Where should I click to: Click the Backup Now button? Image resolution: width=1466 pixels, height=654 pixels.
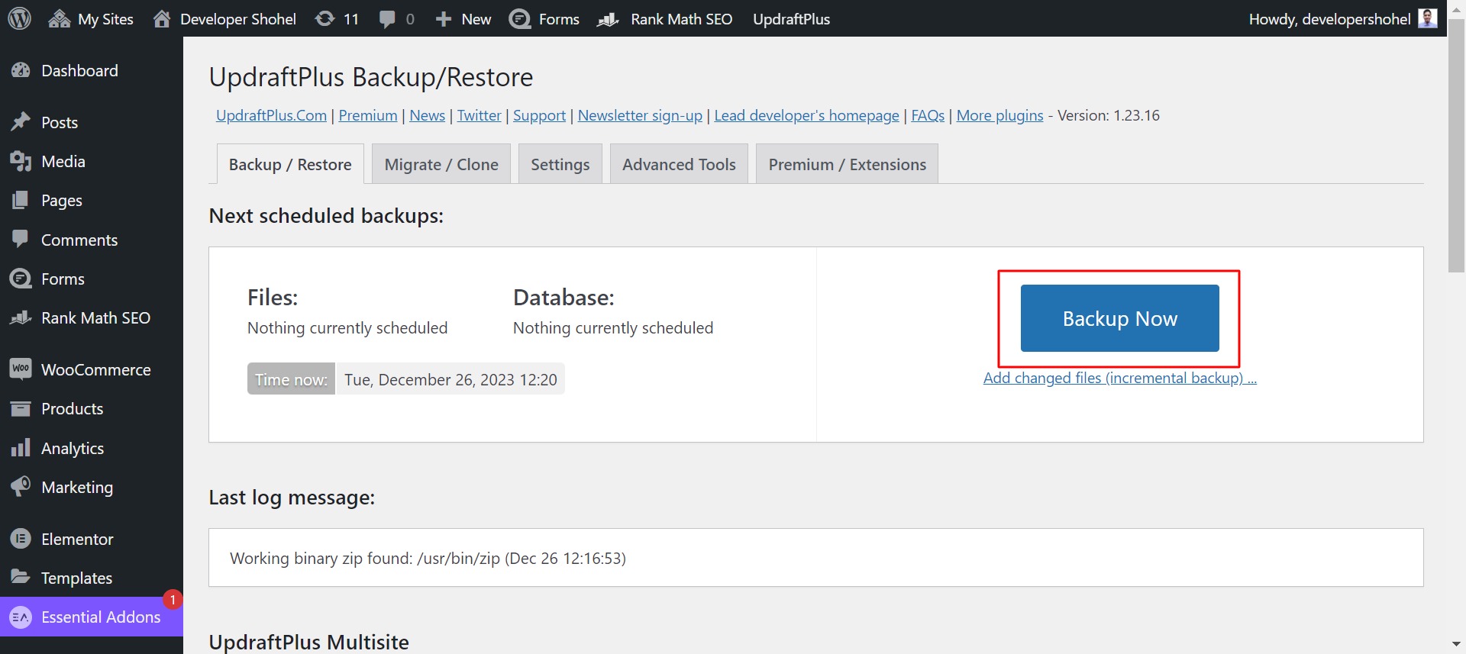tap(1119, 318)
